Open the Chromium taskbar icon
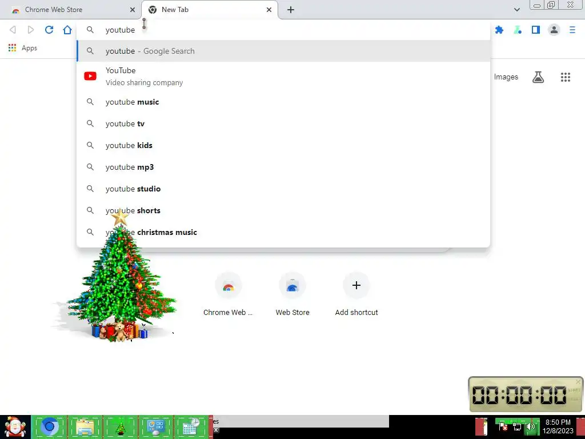This screenshot has height=439, width=585. tap(49, 426)
